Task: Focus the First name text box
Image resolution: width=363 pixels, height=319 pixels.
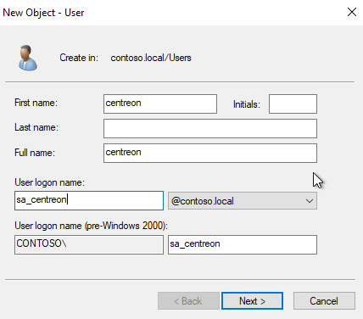Action: click(160, 104)
